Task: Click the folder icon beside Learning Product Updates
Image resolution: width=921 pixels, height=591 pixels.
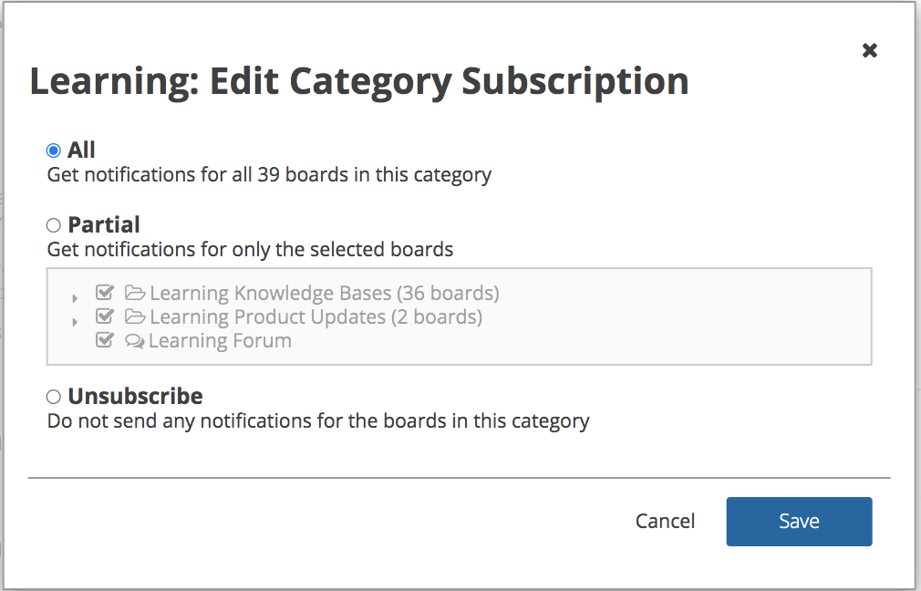Action: point(135,316)
